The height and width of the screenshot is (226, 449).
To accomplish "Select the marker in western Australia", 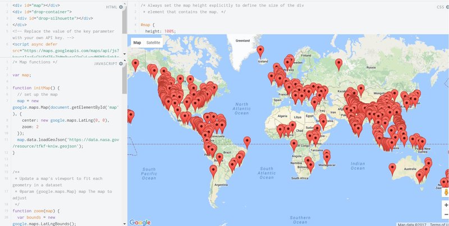I will coord(392,168).
